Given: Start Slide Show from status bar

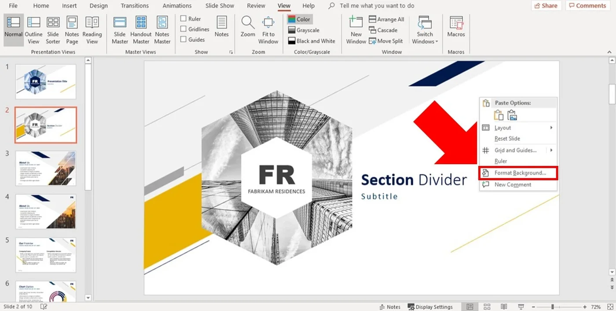Looking at the screenshot, I should click(x=521, y=307).
